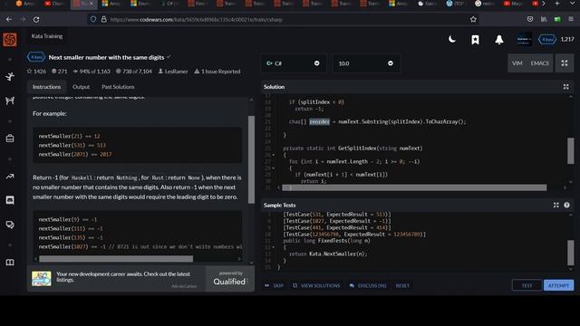Screen dimensions: 580x326
Task: Open the bookmark collections icon in the header
Action: coord(475,40)
